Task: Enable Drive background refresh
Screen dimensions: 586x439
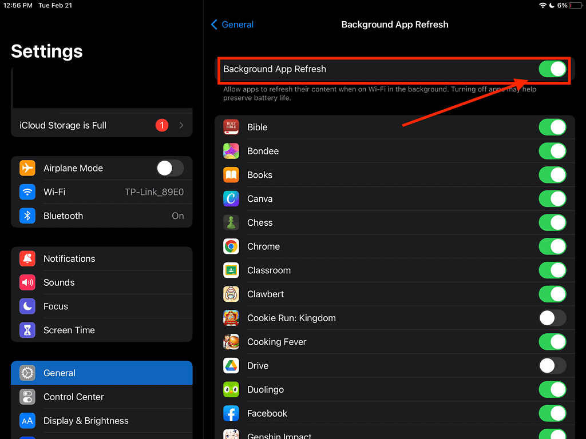Action: (x=552, y=366)
